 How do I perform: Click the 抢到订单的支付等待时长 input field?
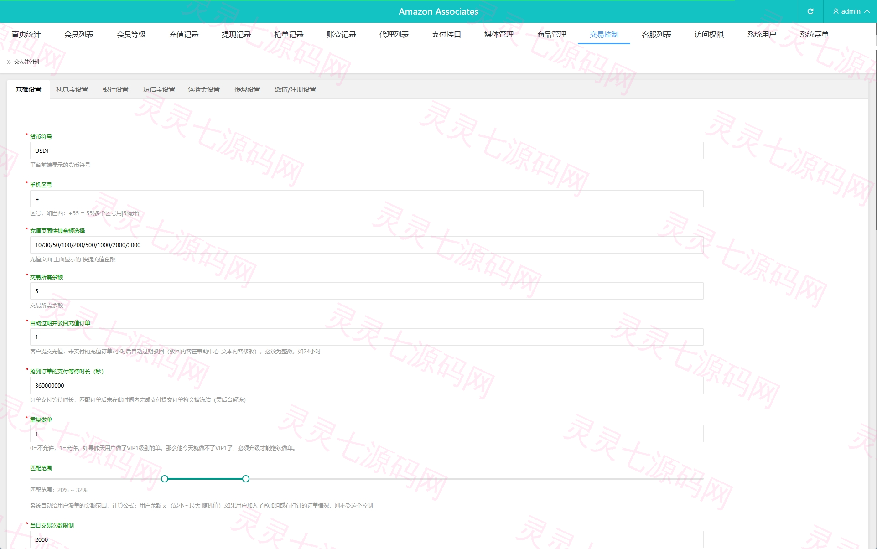coord(367,385)
